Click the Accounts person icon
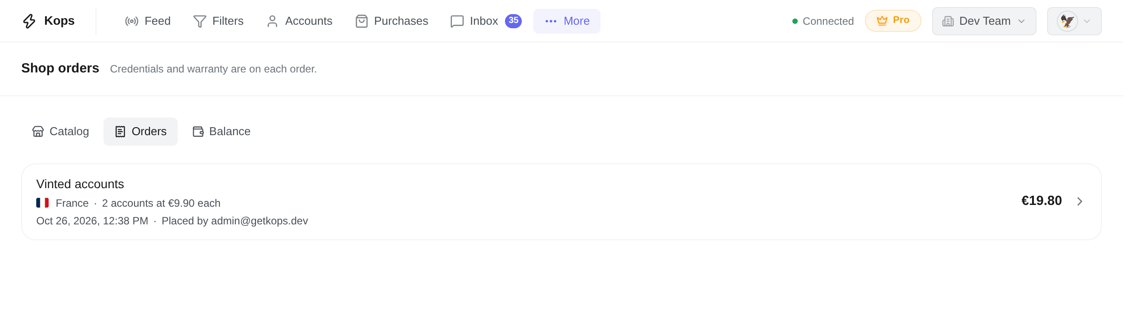 pyautogui.click(x=272, y=21)
